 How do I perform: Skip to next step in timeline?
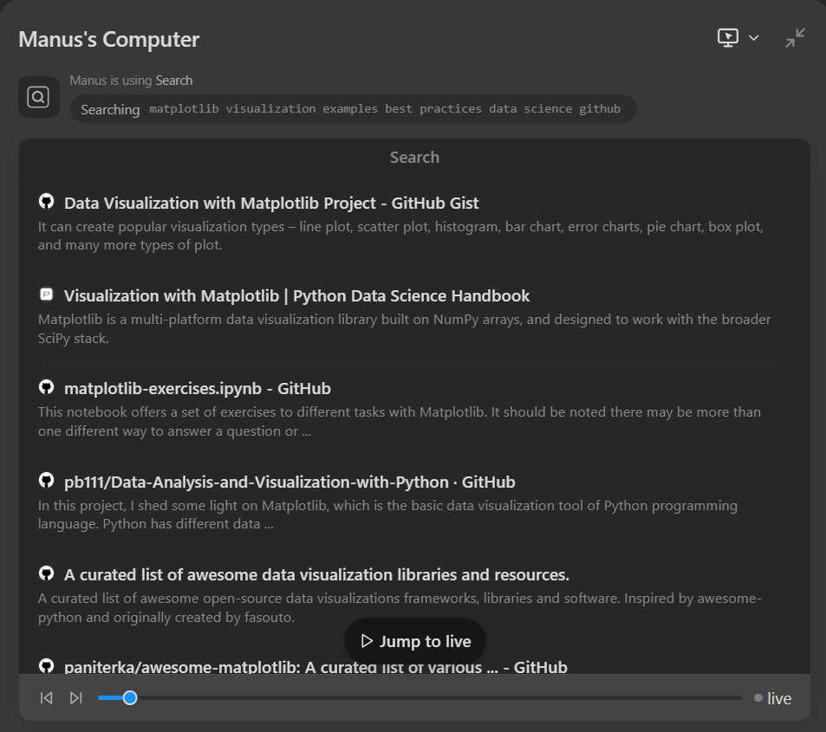pos(76,698)
